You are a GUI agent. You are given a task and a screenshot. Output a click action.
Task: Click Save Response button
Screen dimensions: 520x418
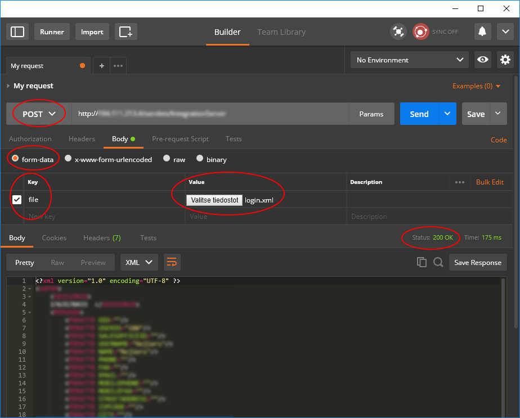point(478,262)
